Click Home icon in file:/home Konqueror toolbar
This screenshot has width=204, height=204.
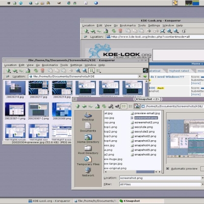point(28,71)
